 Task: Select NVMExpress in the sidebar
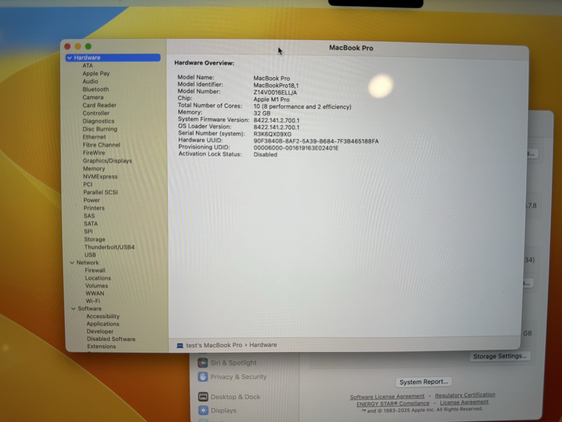coord(100,177)
